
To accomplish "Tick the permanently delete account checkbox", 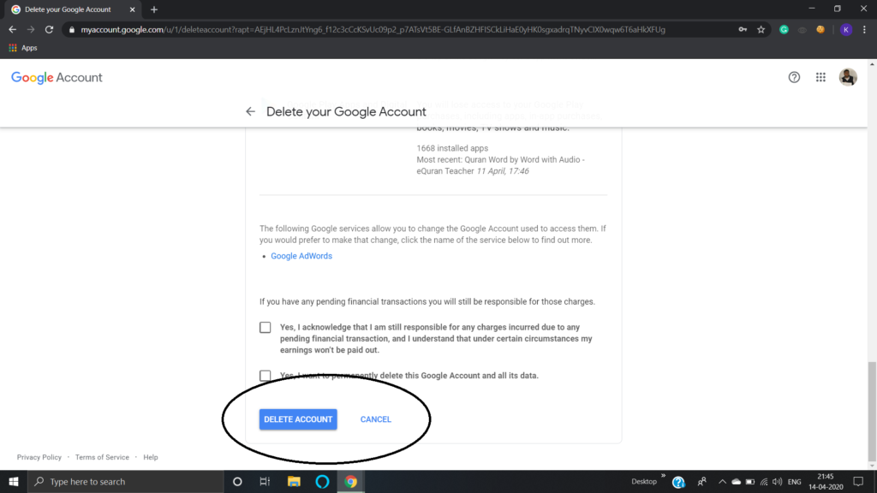I will (x=265, y=376).
